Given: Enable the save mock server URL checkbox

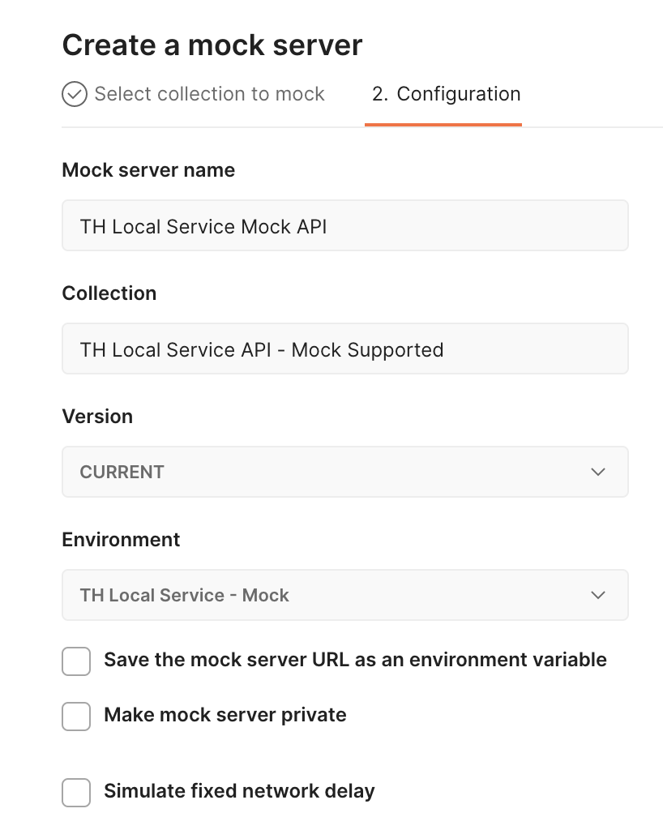Looking at the screenshot, I should (x=76, y=661).
